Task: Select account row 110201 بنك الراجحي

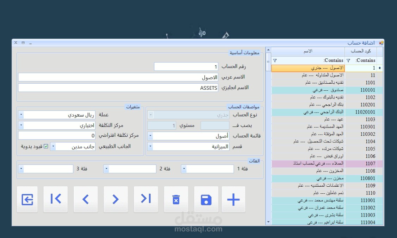Action: [327, 105]
